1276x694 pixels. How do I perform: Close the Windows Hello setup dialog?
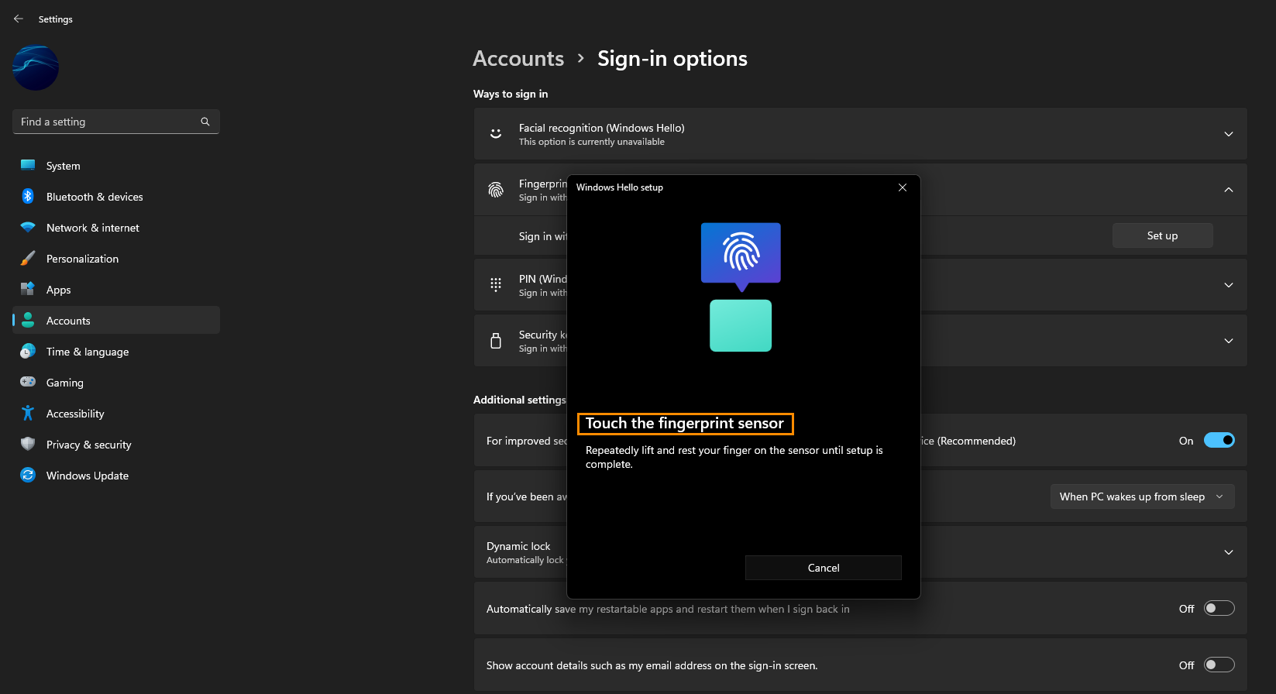pyautogui.click(x=903, y=187)
